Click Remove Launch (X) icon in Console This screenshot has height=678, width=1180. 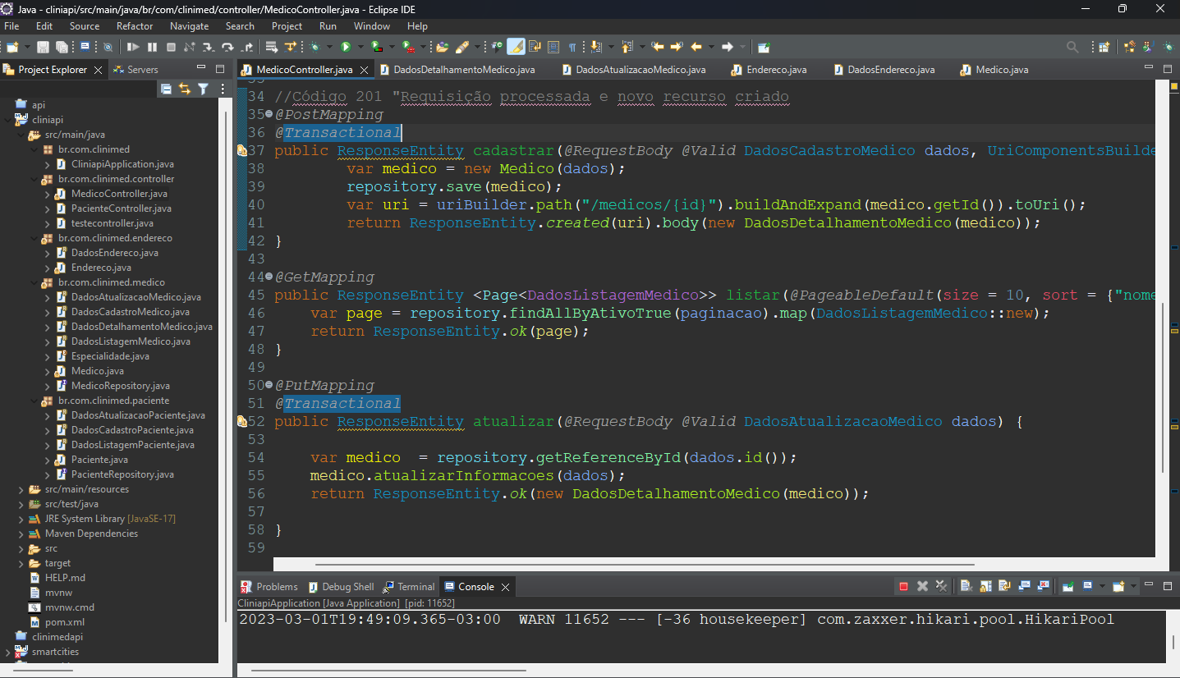922,586
